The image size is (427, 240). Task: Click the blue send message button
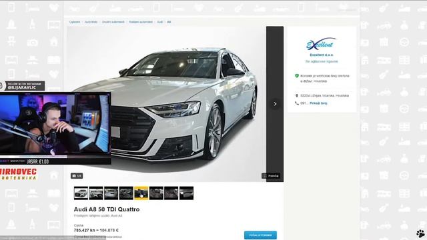tap(260, 235)
